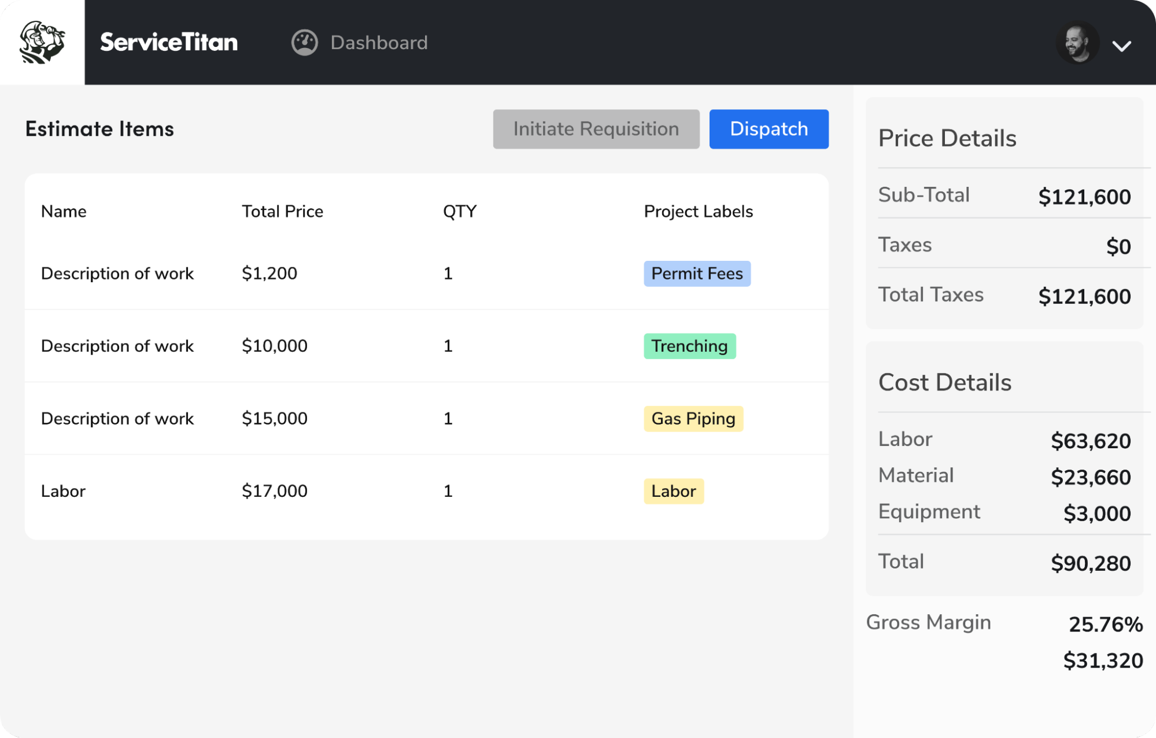1156x738 pixels.
Task: Click the ServiceTitan wordmark
Action: pos(169,43)
